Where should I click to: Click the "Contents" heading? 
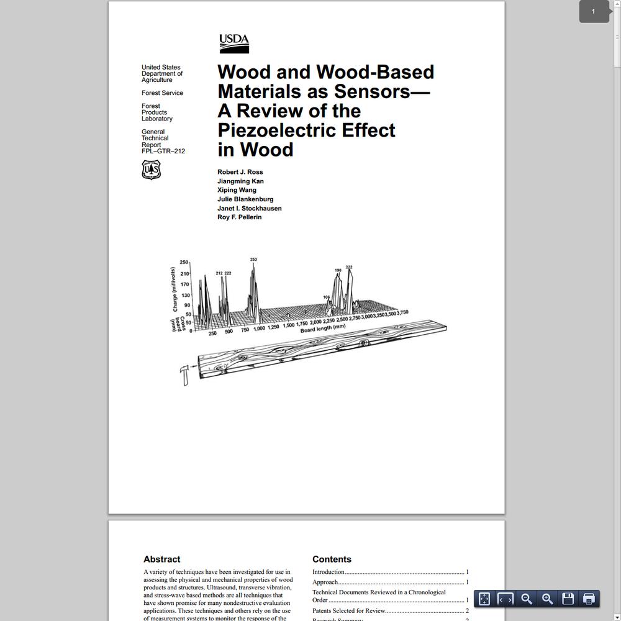click(x=332, y=560)
